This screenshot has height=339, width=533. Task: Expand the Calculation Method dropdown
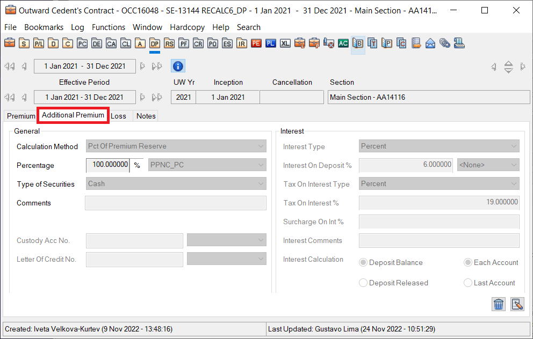point(176,146)
